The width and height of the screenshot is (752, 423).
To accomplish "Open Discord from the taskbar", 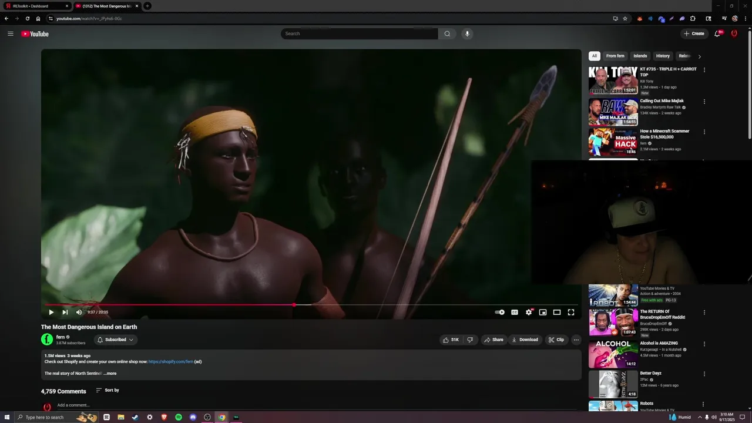I will click(x=193, y=417).
